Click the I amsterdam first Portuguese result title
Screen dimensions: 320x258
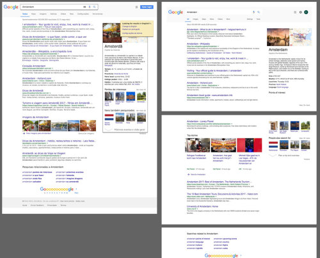(58, 24)
